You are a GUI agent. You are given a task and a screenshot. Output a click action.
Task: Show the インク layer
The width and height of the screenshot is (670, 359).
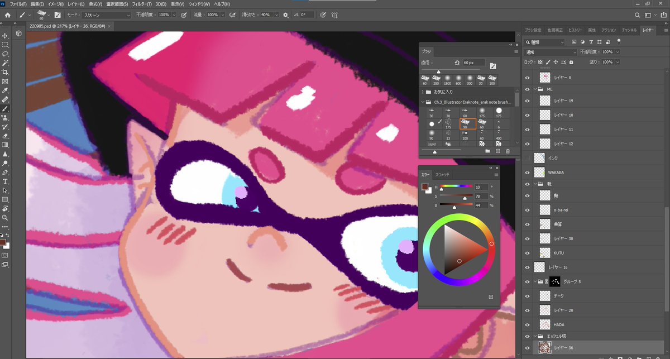click(x=528, y=158)
